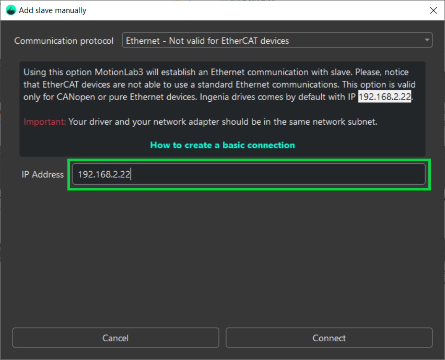
Task: Click the highlighted default IP in the description
Action: [385, 97]
